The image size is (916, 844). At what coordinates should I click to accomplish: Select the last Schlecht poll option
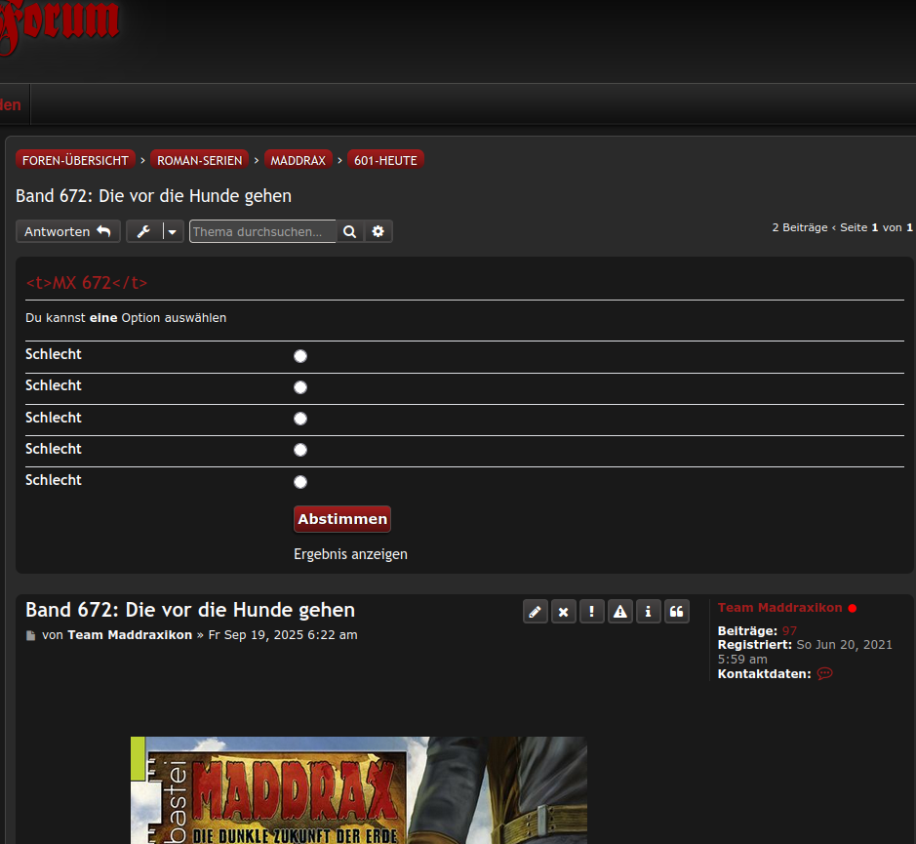(x=300, y=482)
